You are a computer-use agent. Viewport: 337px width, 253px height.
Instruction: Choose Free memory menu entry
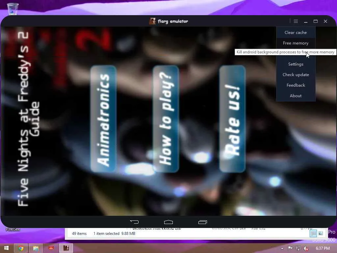coord(296,43)
